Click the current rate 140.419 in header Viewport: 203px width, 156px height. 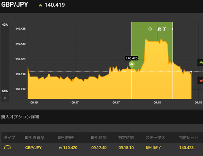point(55,5)
